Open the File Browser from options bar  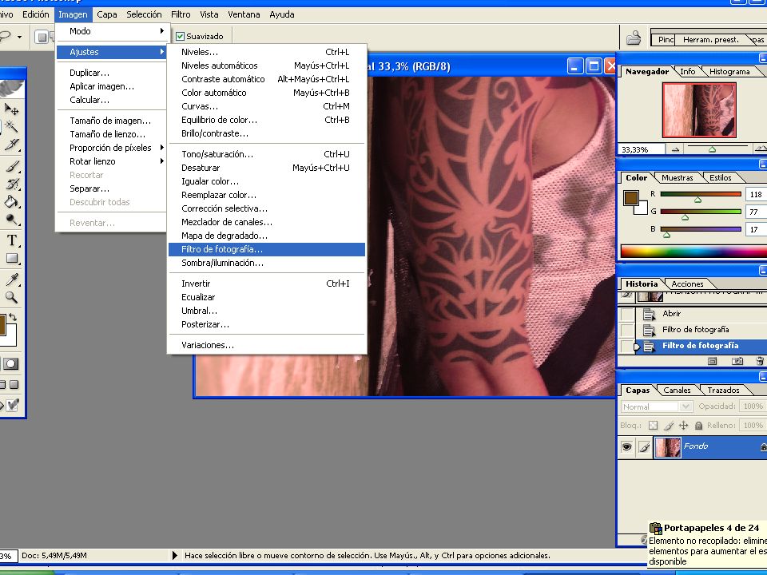pyautogui.click(x=634, y=38)
